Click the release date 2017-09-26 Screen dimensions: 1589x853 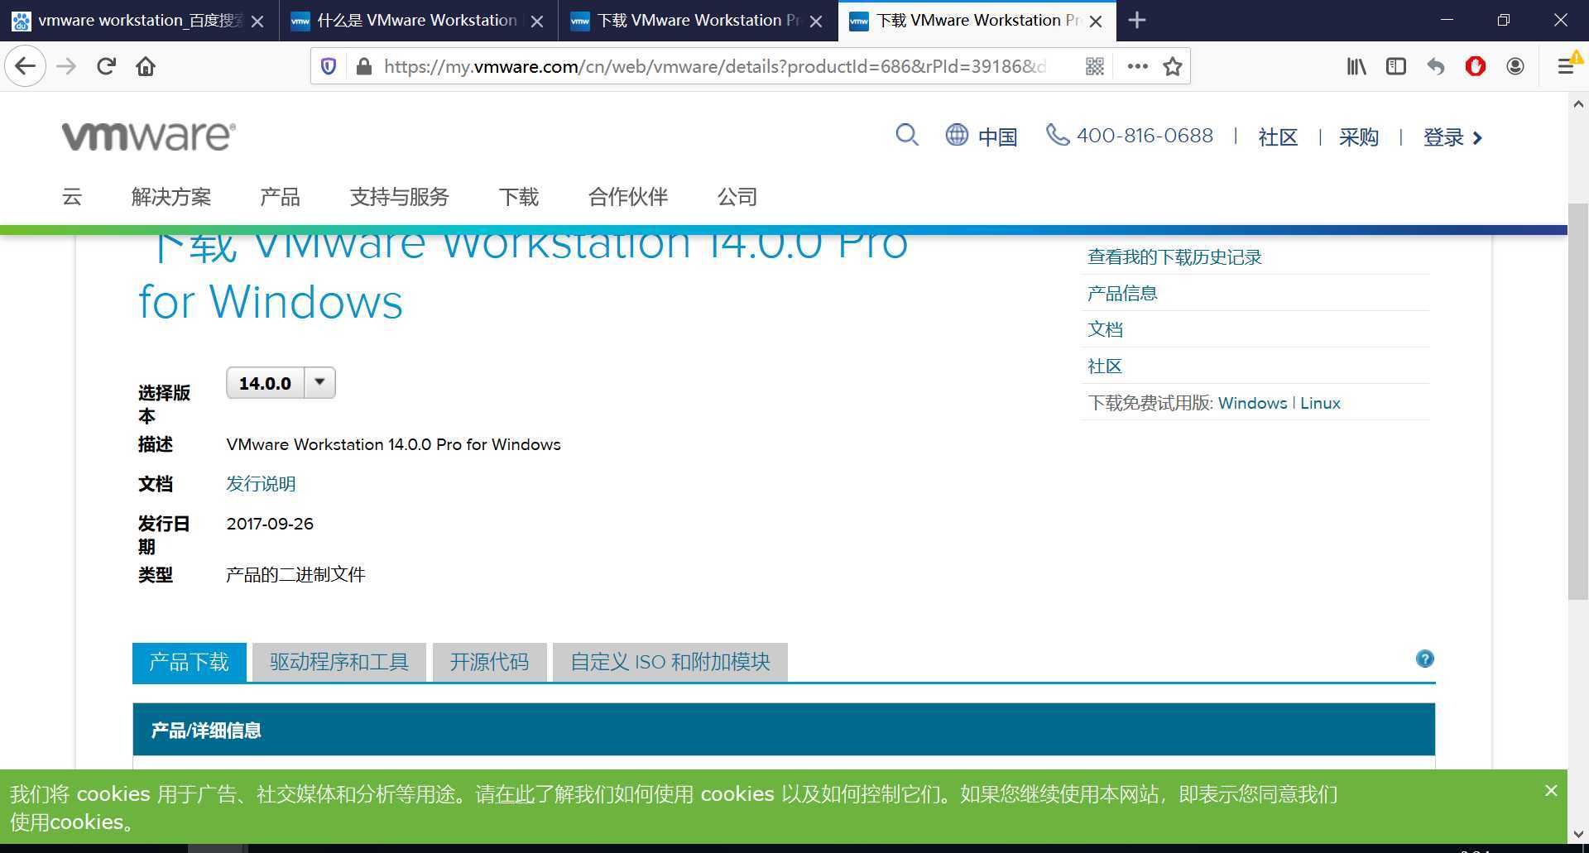pyautogui.click(x=270, y=524)
